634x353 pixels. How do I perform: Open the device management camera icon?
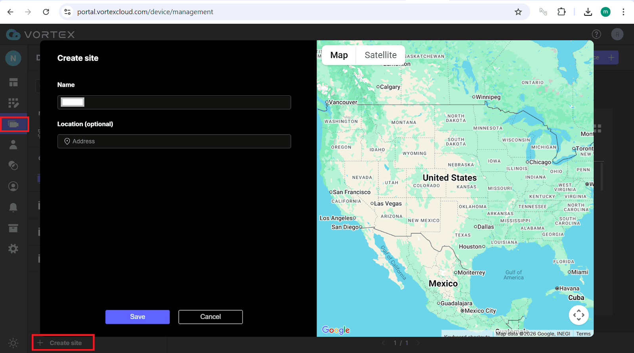tap(13, 124)
